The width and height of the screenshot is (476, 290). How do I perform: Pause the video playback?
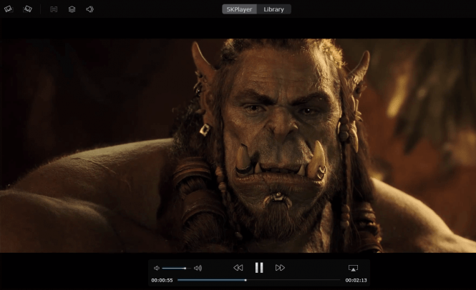(x=259, y=268)
